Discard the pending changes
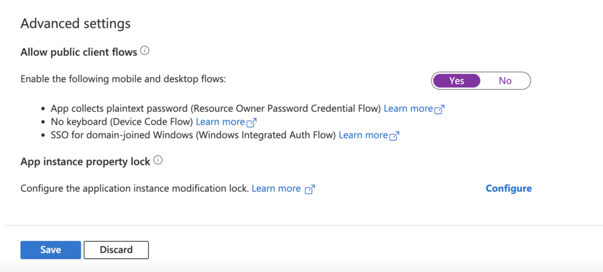The width and height of the screenshot is (603, 272). [116, 250]
